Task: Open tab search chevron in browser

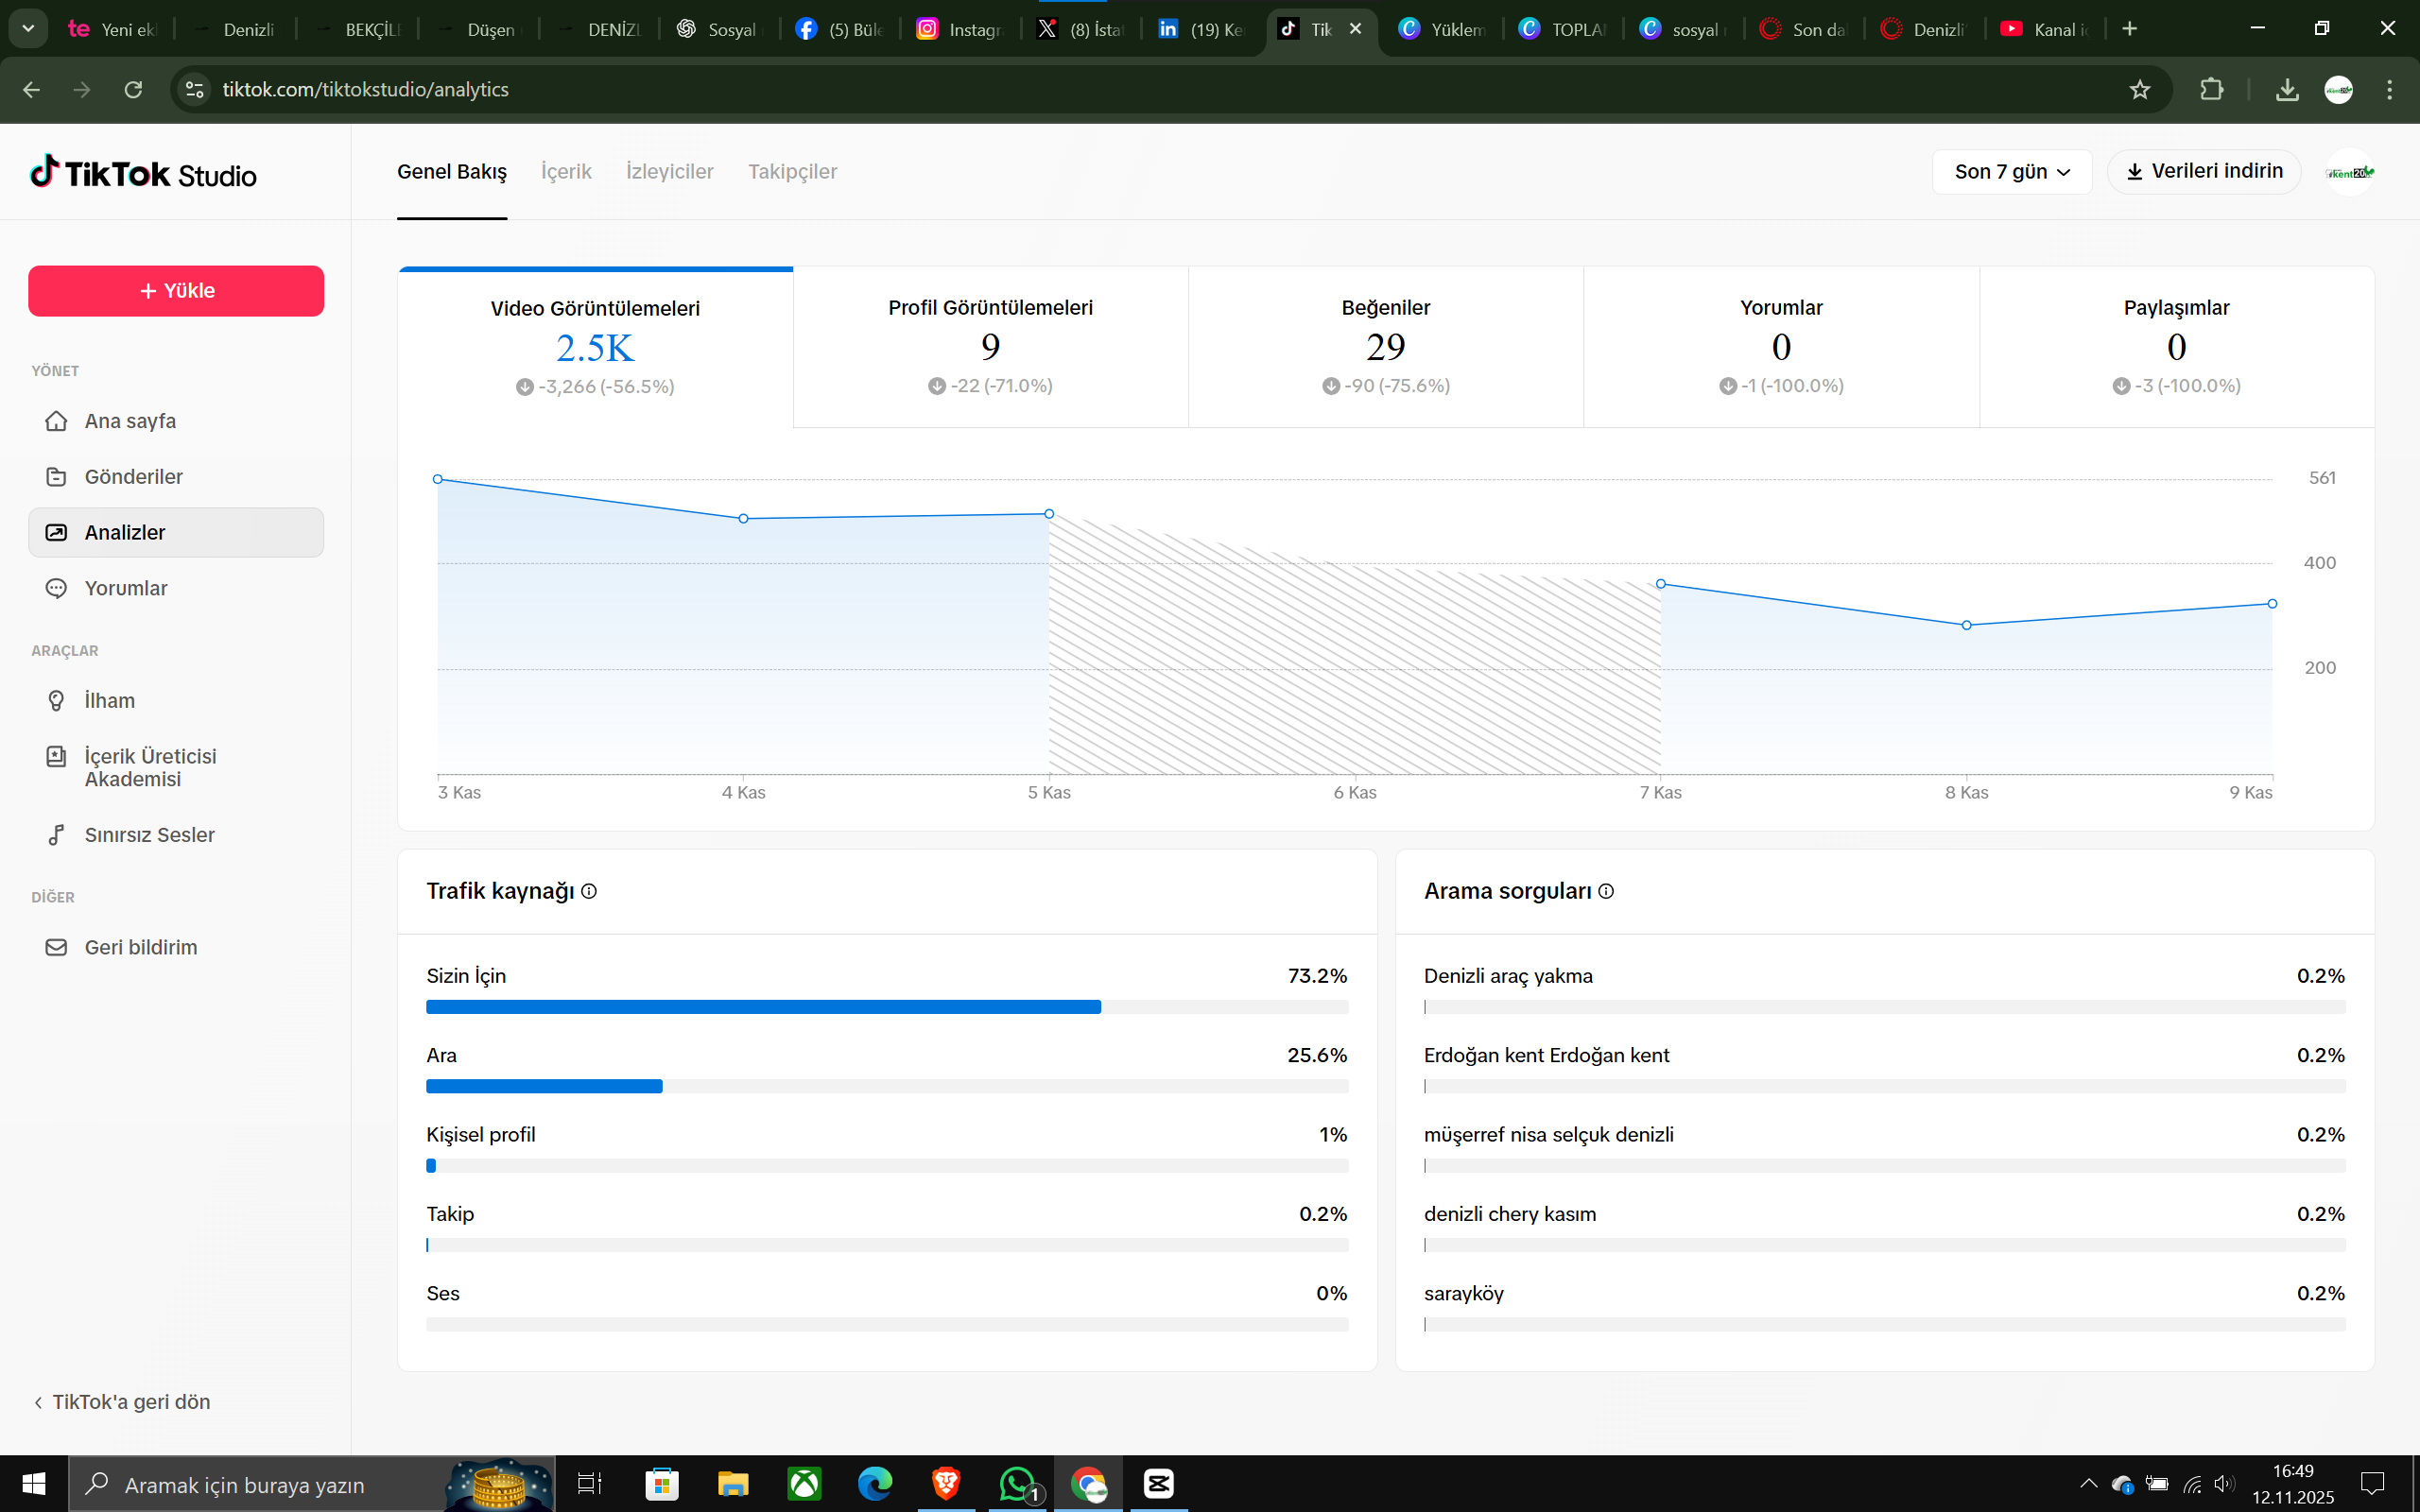Action: click(x=28, y=29)
